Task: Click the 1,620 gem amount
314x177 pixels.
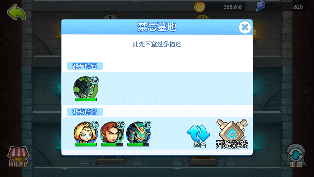Action: coord(297,7)
